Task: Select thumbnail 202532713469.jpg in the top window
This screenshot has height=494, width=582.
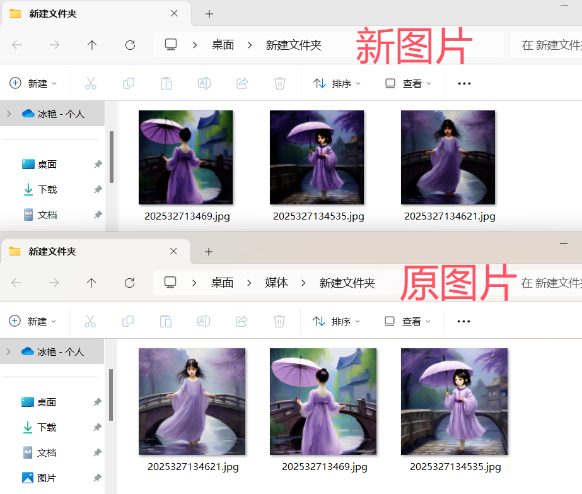Action: pyautogui.click(x=185, y=158)
